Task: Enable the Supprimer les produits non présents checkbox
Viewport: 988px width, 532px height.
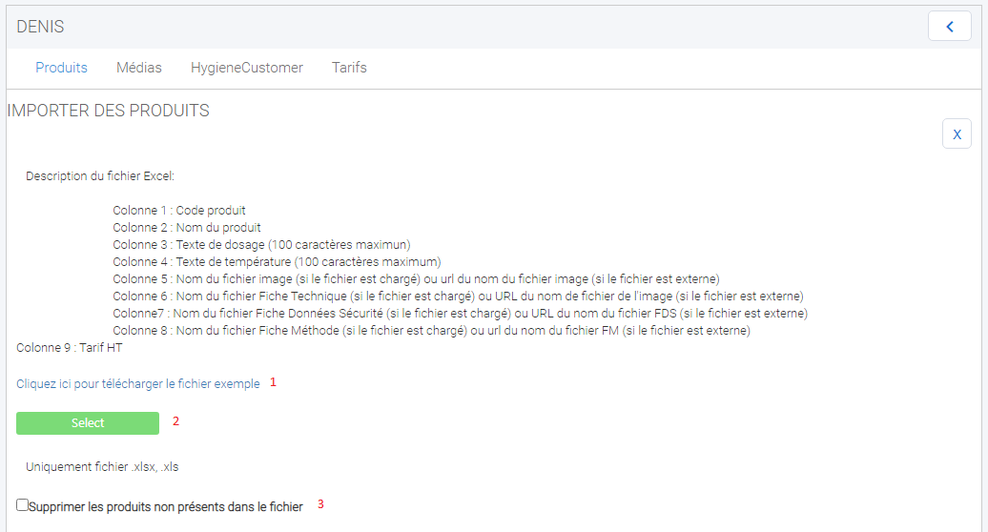Action: tap(23, 505)
